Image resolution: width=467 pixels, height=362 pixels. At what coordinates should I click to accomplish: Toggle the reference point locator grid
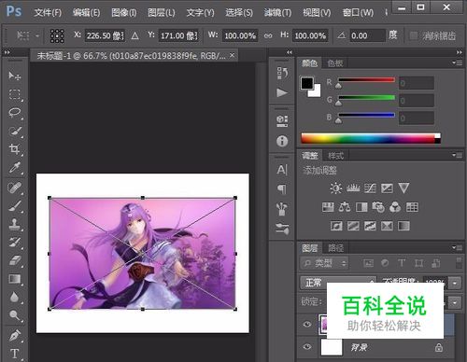(x=57, y=36)
